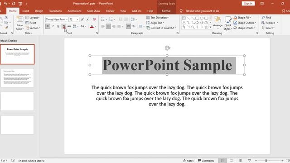Click the Format Painter icon
Screen dimensions: 290x163
(6, 28)
